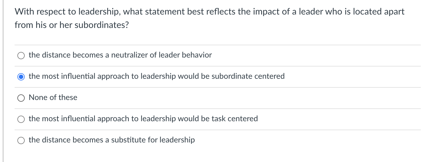The height and width of the screenshot is (162, 432).
Task: Click the 'None of these' answer label
Action: point(53,97)
